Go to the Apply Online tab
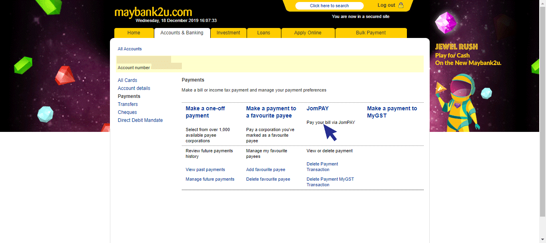546x243 pixels. point(308,33)
